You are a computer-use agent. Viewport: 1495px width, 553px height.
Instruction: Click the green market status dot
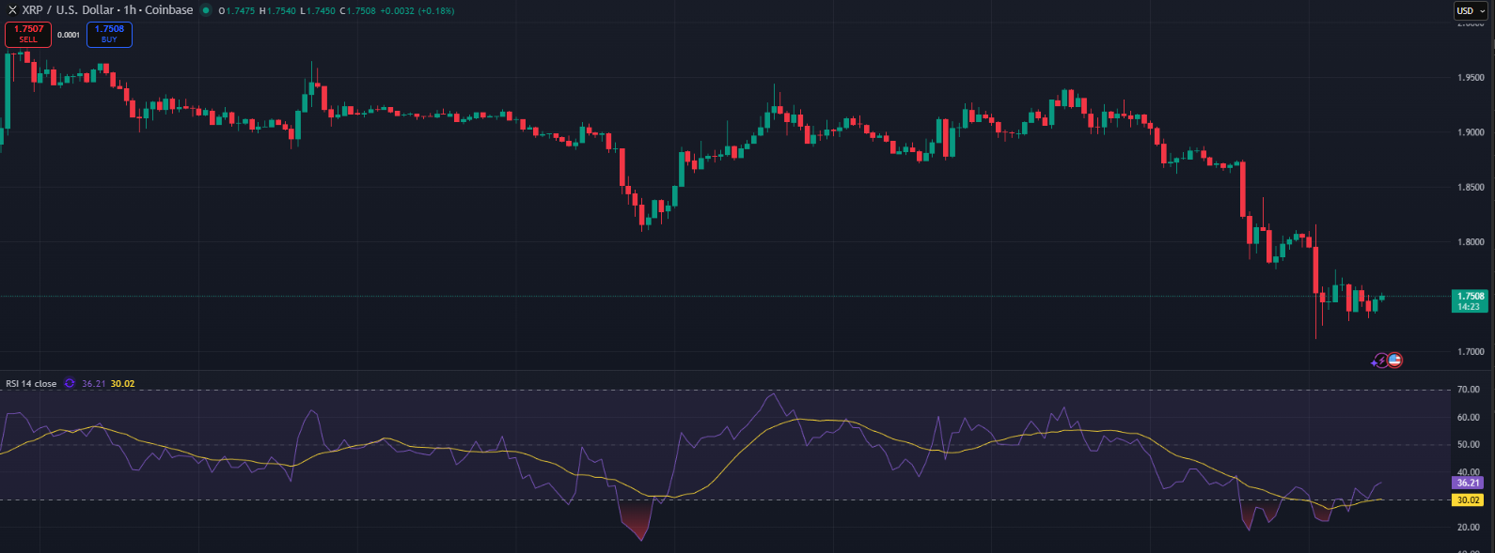pos(206,10)
